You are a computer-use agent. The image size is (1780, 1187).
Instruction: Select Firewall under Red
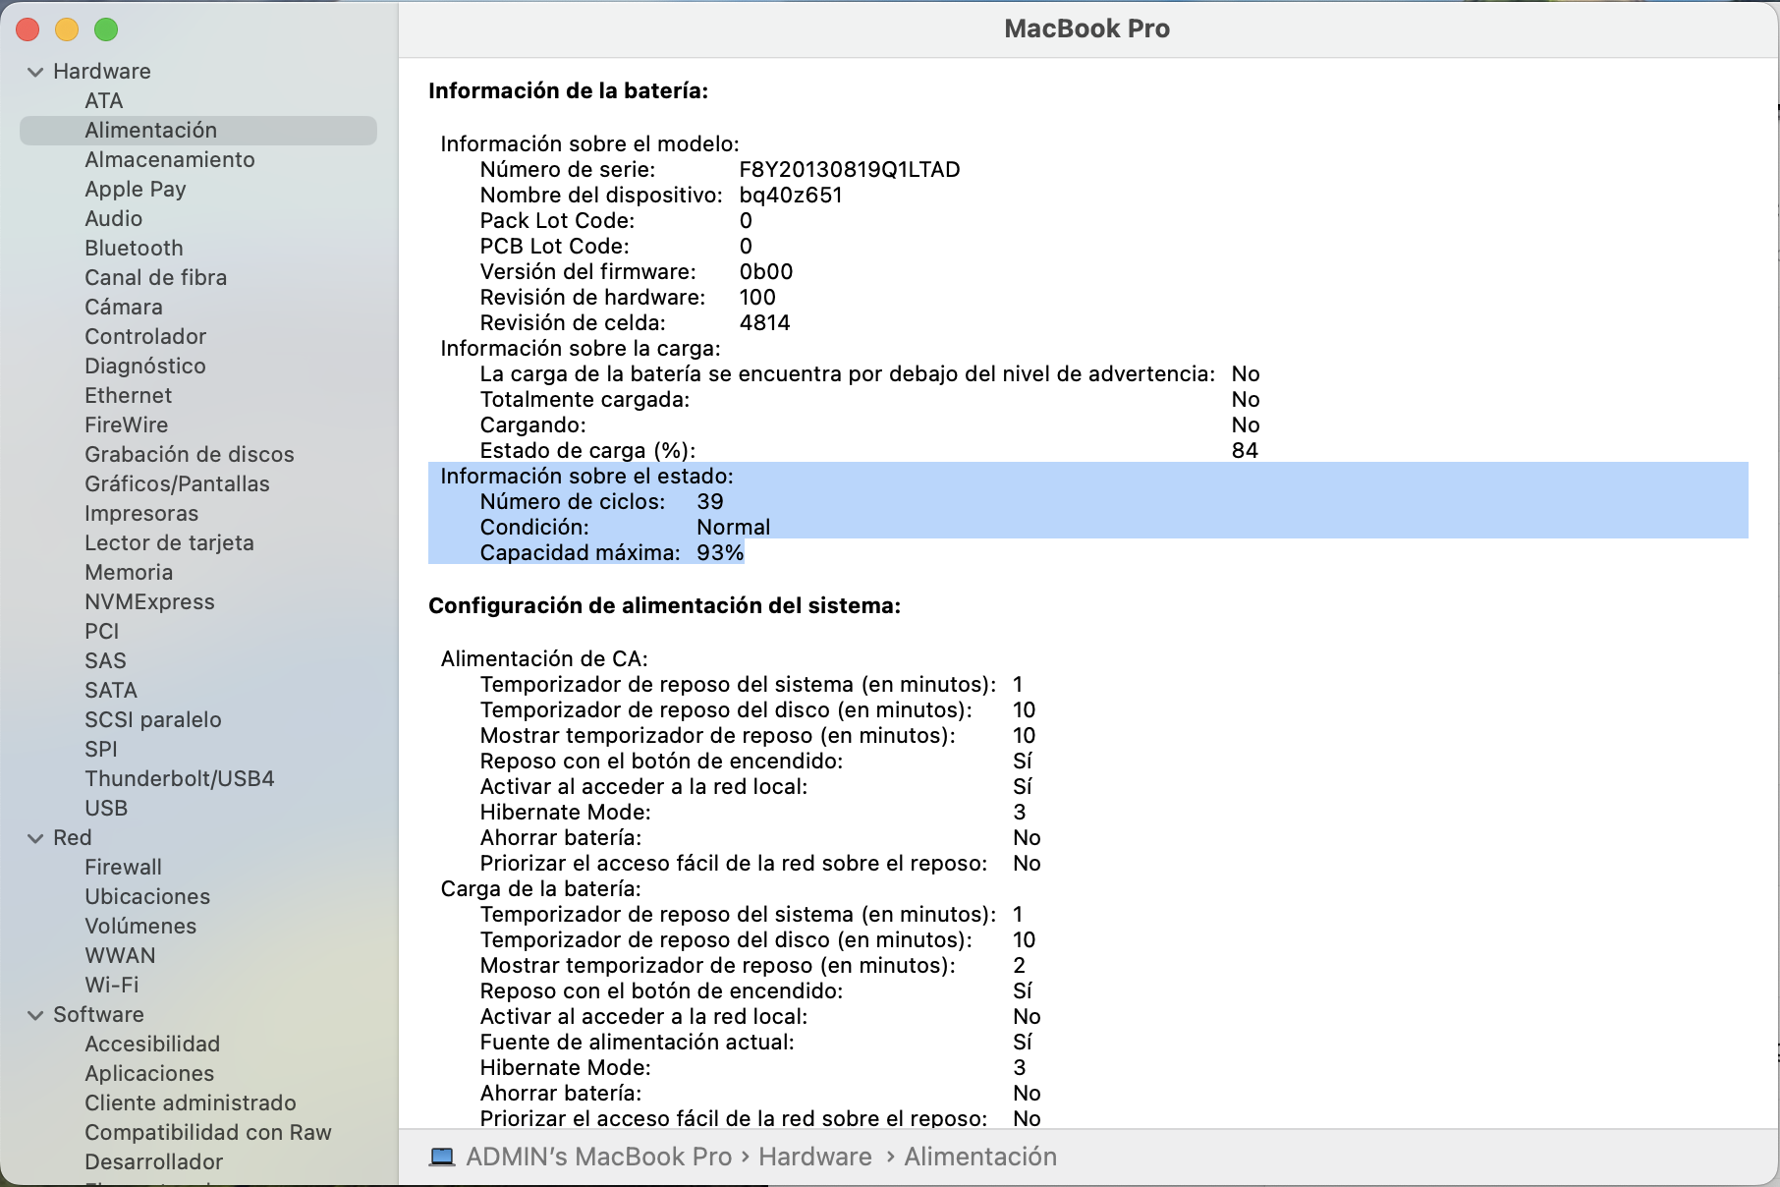coord(123,867)
